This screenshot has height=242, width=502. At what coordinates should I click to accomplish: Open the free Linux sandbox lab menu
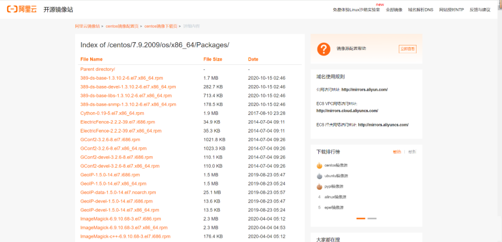357,10
